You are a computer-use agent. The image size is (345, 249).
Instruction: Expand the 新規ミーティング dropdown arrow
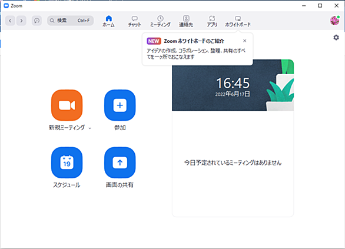[x=89, y=128]
